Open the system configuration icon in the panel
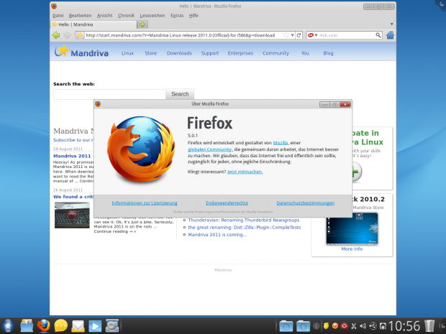The height and width of the screenshot is (334, 446). point(112,326)
